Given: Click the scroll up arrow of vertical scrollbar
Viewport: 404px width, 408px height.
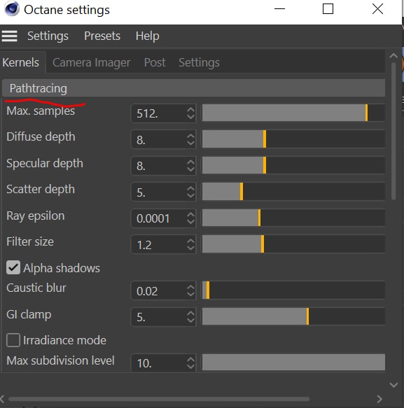Looking at the screenshot, I should tap(393, 56).
